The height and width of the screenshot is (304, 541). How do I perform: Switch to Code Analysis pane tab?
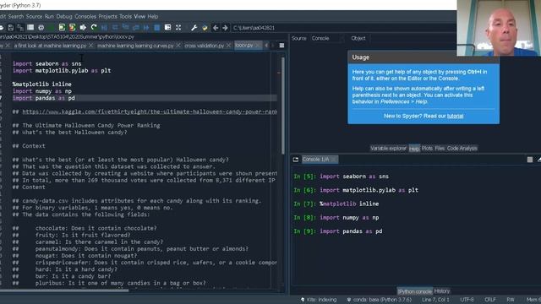click(x=462, y=149)
